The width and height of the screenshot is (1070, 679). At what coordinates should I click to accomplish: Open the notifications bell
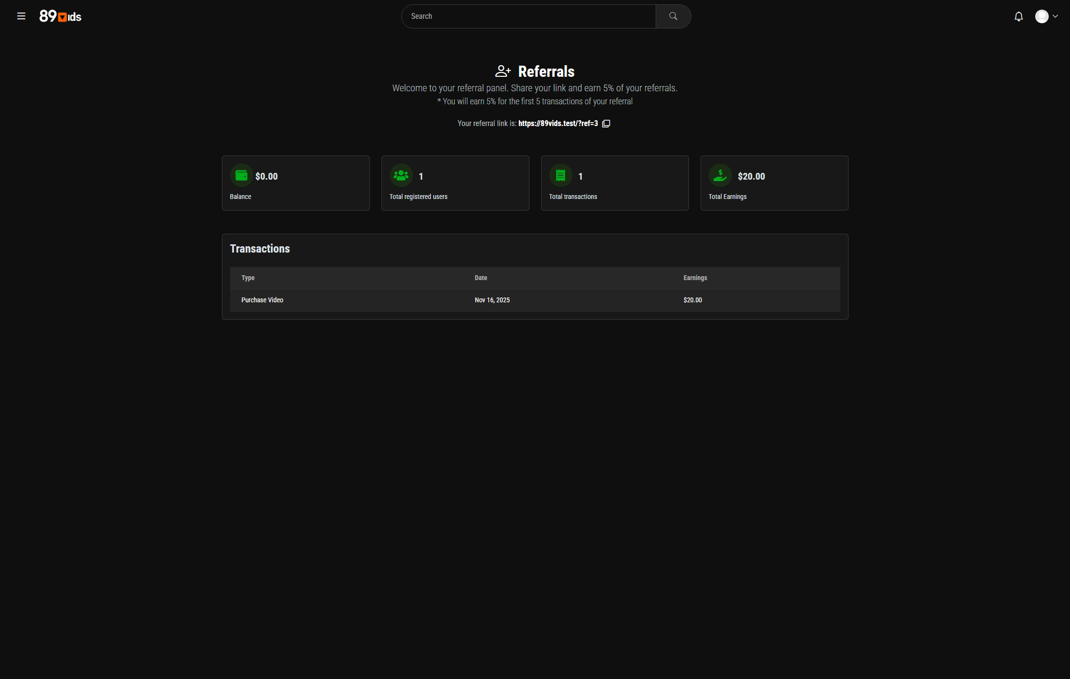tap(1018, 17)
